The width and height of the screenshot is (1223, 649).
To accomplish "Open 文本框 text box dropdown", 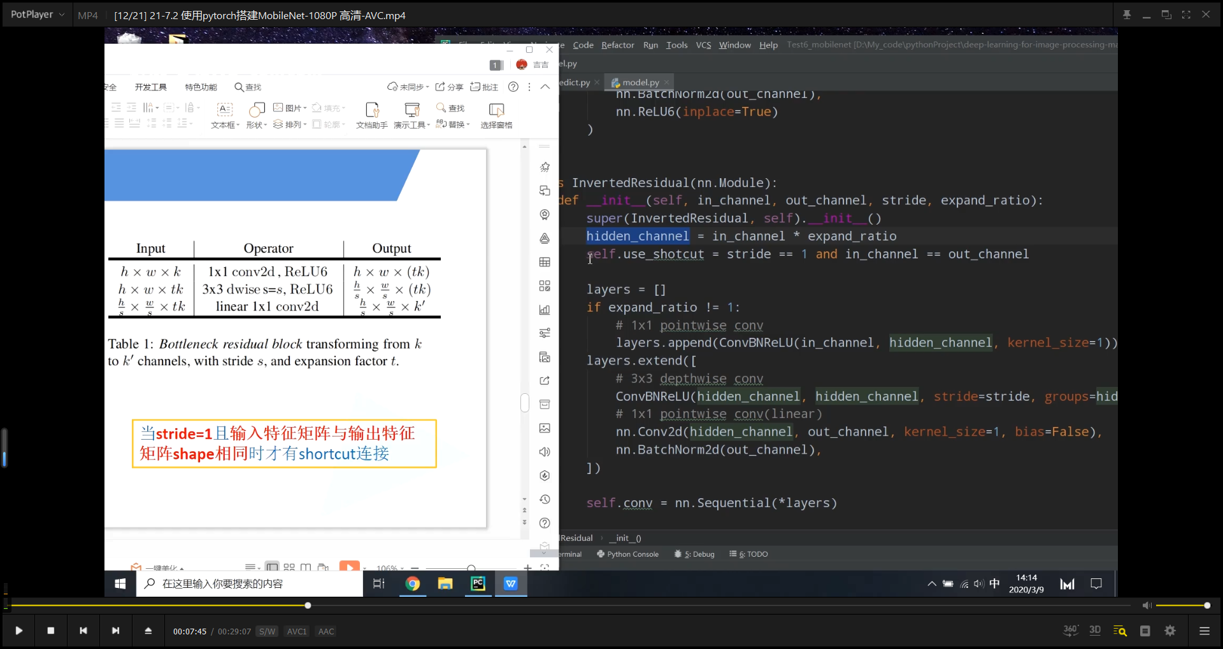I will click(x=225, y=116).
